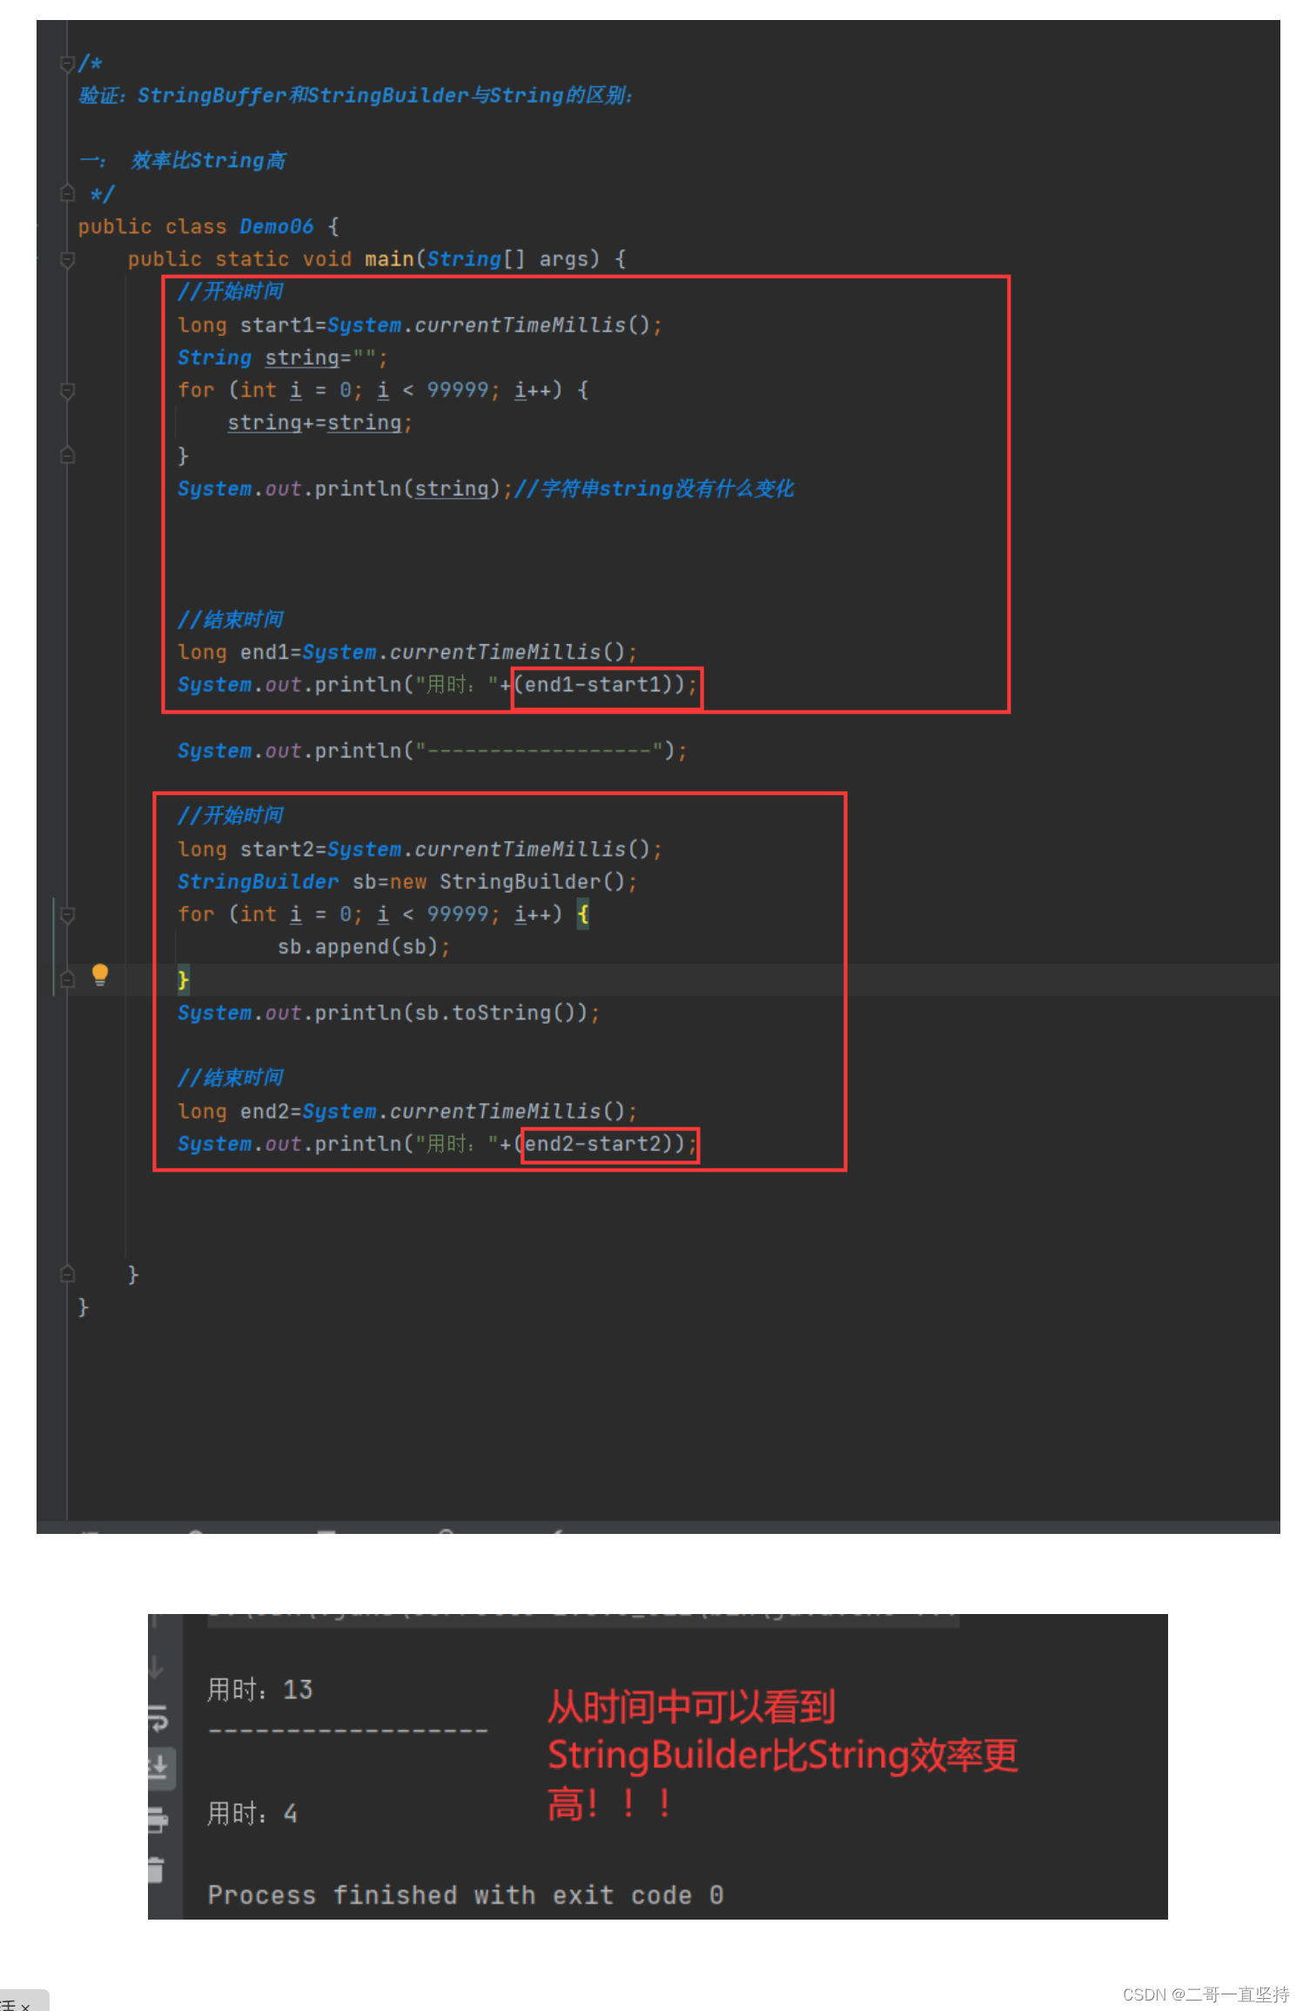The image size is (1303, 2011).
Task: Click the 'String string="";' declaration line
Action: 283,358
